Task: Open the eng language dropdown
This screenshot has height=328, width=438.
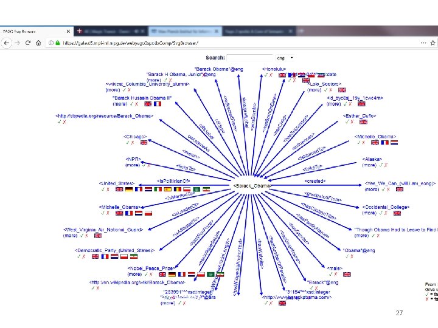Action: point(285,58)
